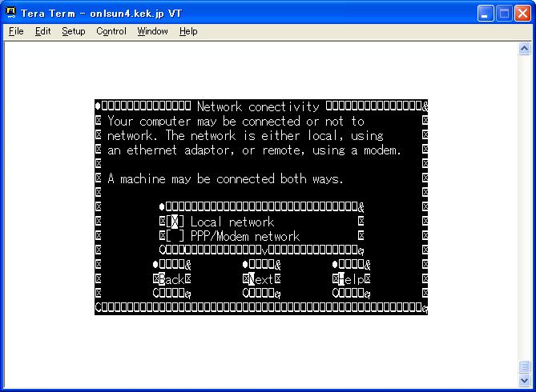Viewport: 536px width, 392px height.
Task: Click the vertical scrollbar thumb
Action: point(524,366)
